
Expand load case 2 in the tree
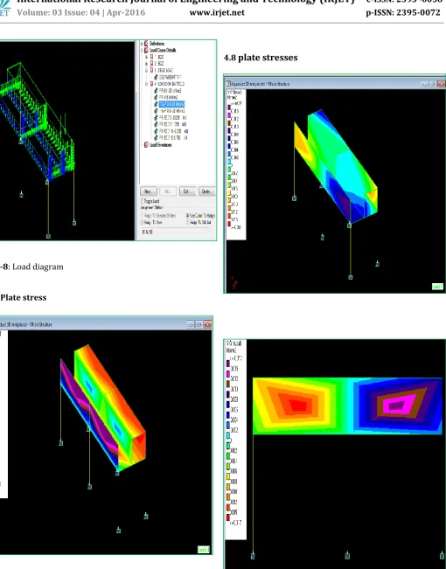point(146,64)
